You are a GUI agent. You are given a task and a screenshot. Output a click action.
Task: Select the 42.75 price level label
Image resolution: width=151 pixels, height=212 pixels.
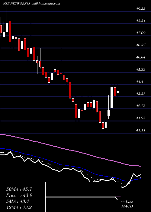coord(141,106)
